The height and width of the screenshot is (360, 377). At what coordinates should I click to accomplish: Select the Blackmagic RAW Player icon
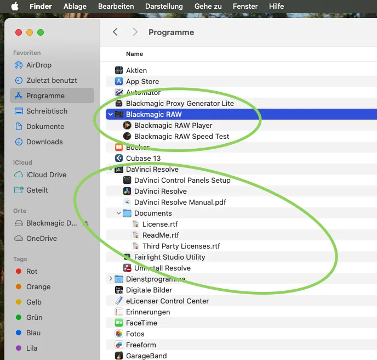127,125
